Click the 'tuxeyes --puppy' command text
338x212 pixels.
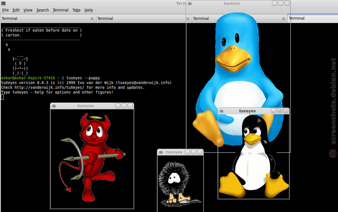click(83, 78)
